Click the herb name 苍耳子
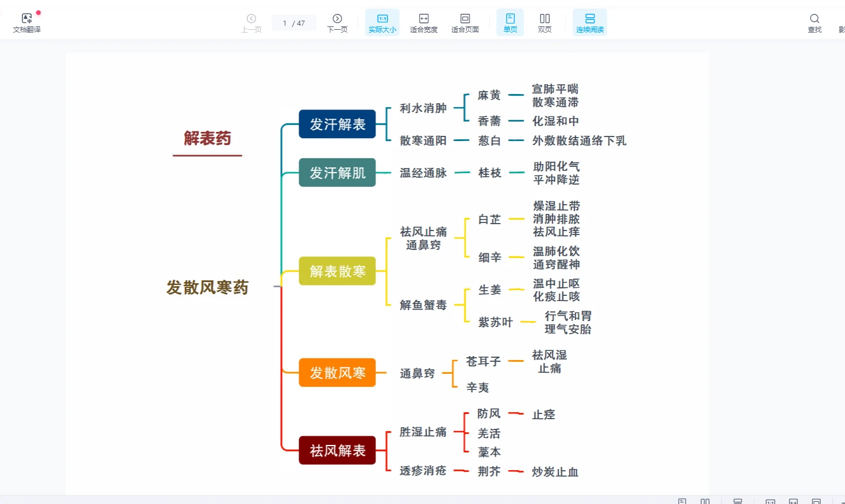Viewport: 845px width, 504px height. [x=483, y=361]
